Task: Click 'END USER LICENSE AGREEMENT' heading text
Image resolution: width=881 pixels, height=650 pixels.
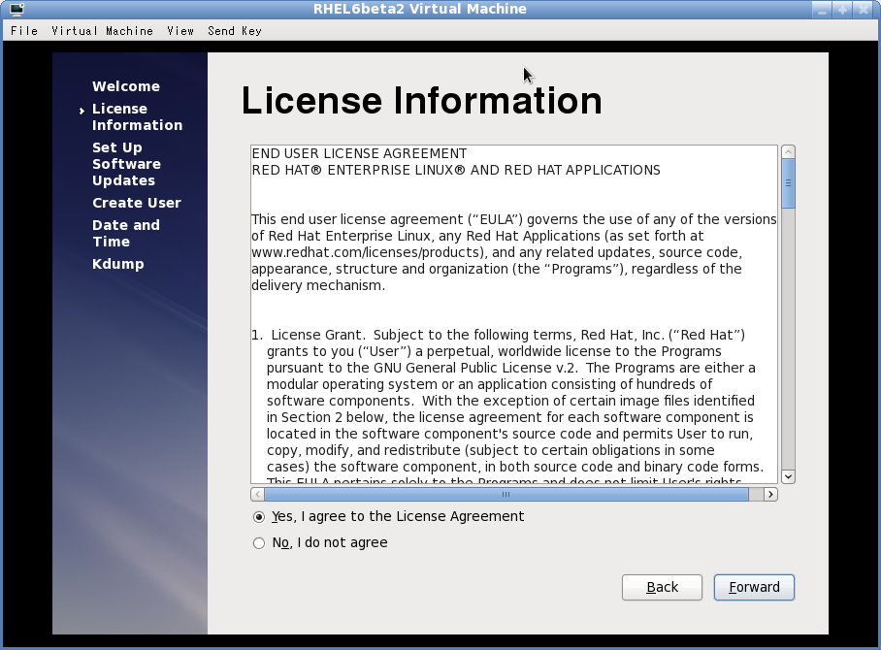Action: pos(359,154)
